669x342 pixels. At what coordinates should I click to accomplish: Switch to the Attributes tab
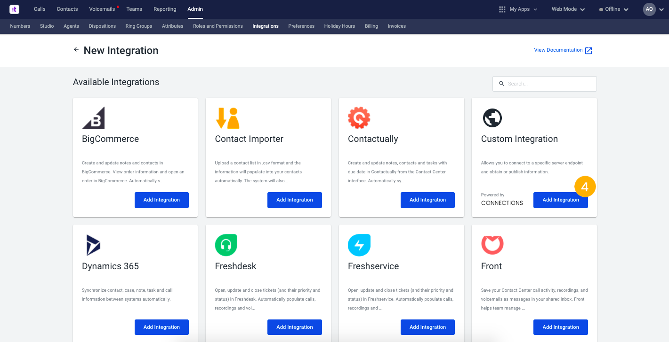click(x=172, y=26)
